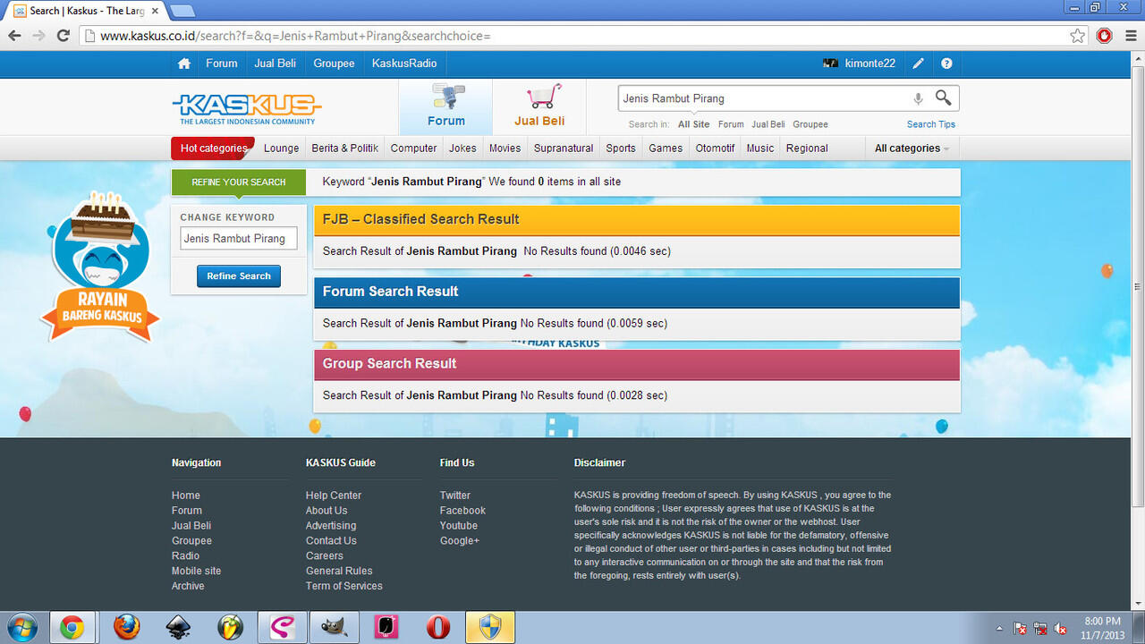Click the page vertical scrollbar
The height and width of the screenshot is (644, 1145).
(1138, 286)
